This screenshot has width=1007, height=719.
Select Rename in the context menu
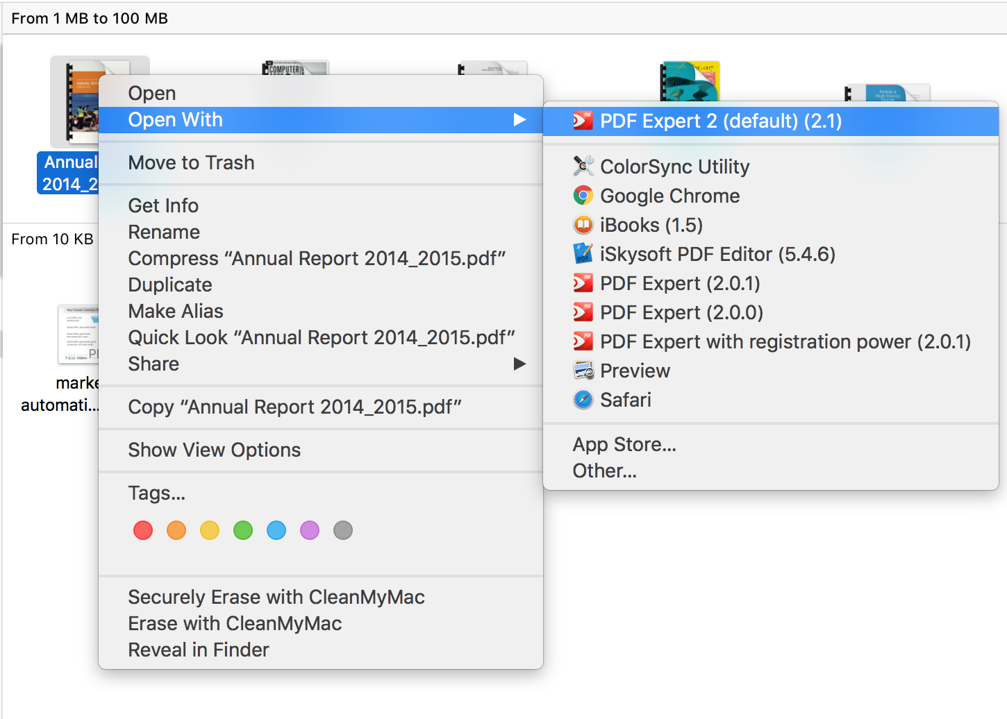click(320, 232)
